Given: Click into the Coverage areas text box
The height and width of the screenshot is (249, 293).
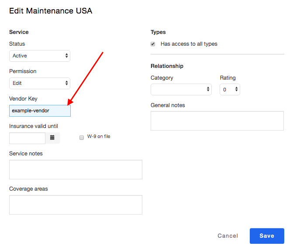Looking at the screenshot, I should click(x=76, y=205).
